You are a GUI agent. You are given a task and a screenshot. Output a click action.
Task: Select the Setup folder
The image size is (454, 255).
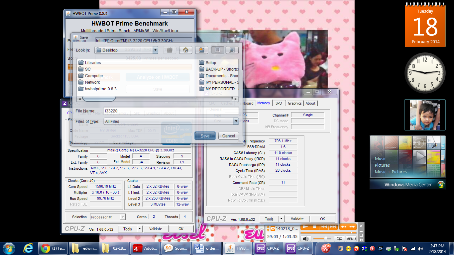[x=208, y=62]
